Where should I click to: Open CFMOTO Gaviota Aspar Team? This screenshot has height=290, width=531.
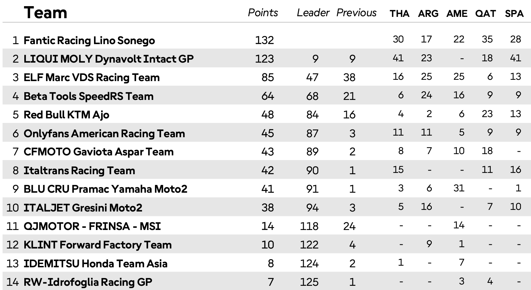(99, 152)
